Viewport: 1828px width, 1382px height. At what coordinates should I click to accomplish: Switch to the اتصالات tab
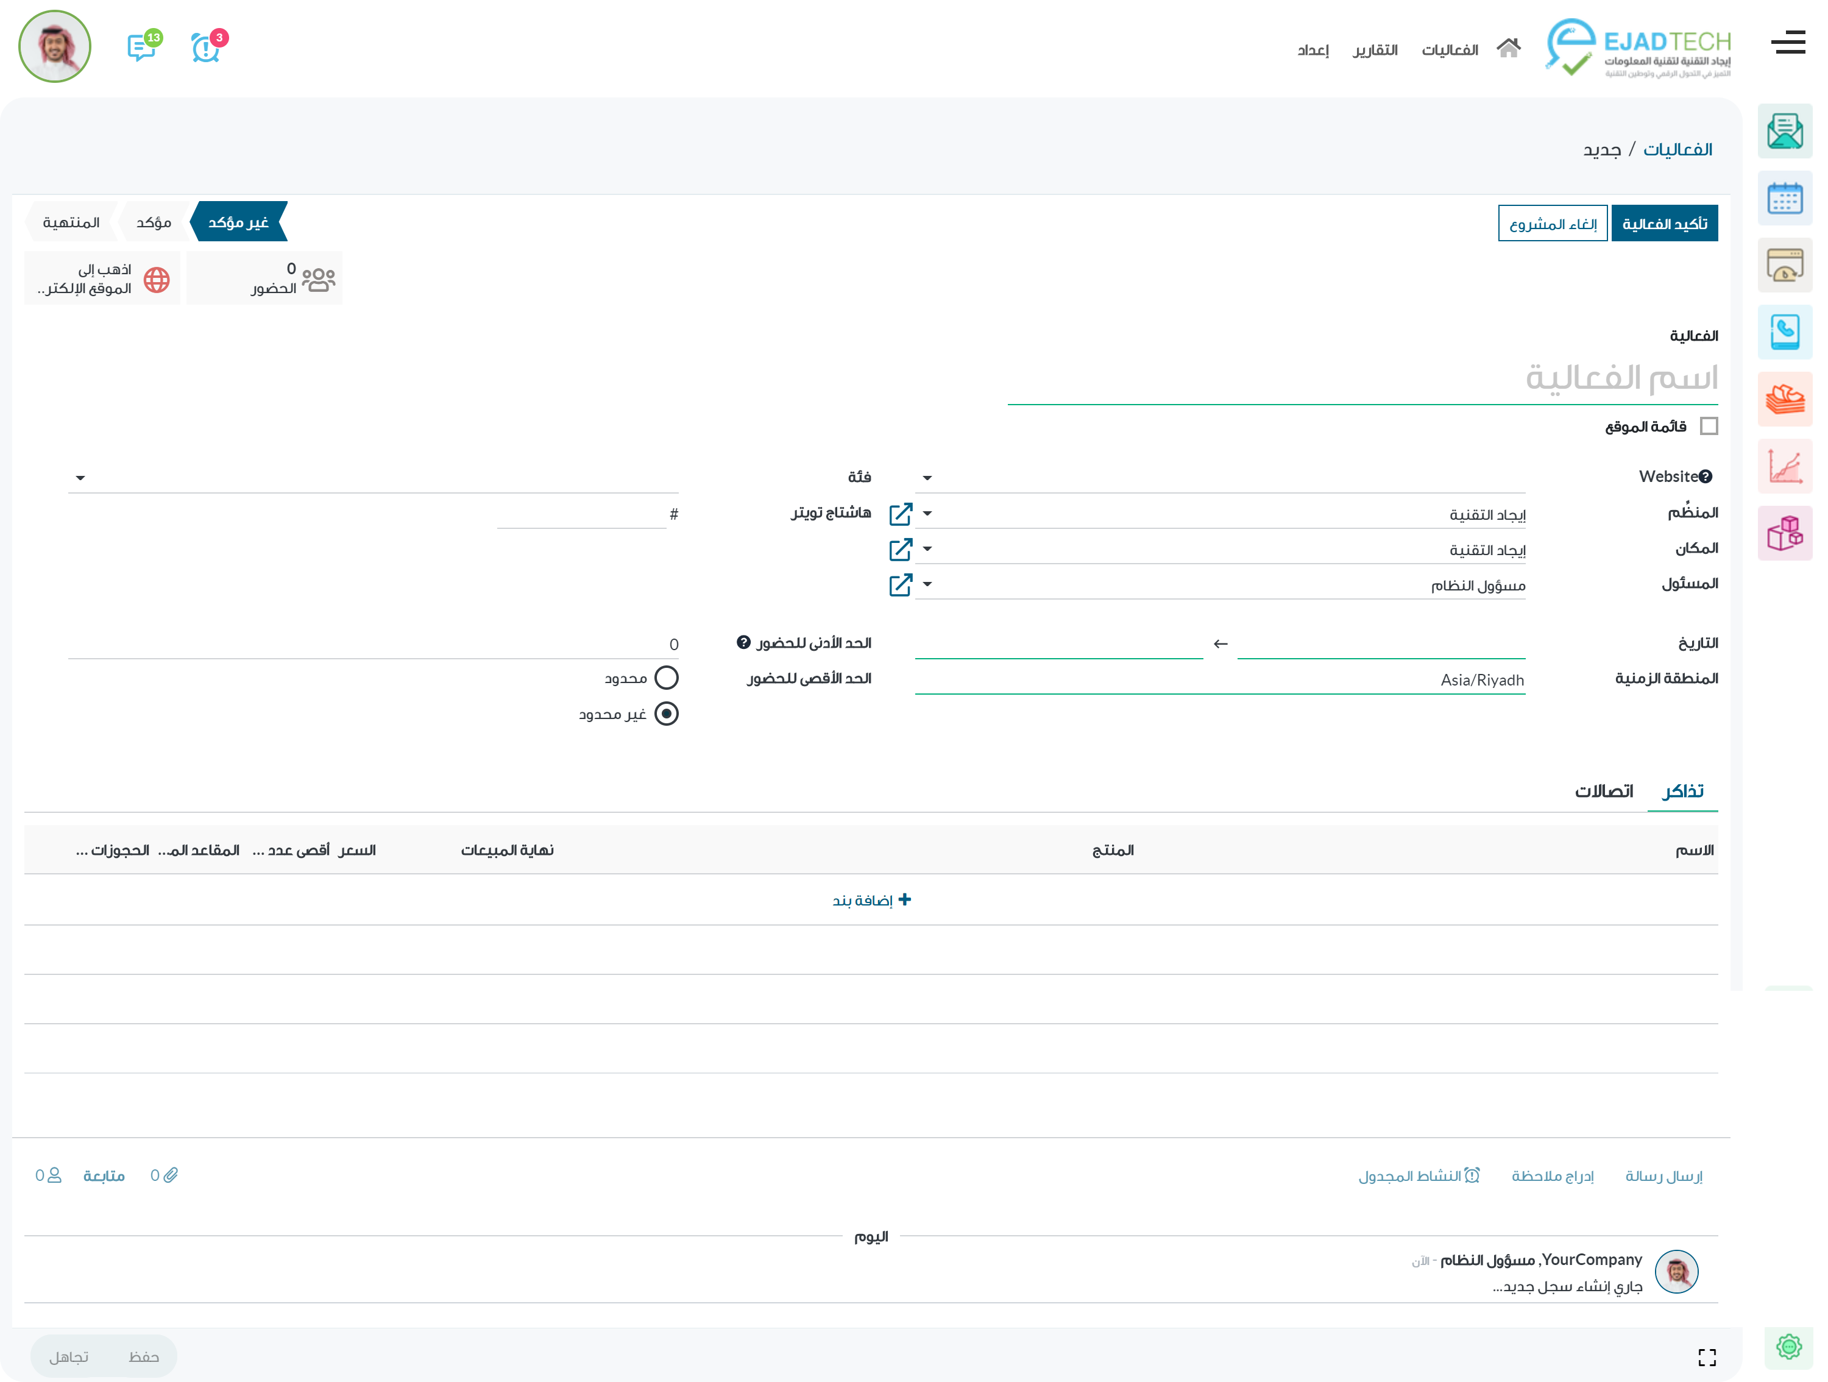(x=1603, y=791)
